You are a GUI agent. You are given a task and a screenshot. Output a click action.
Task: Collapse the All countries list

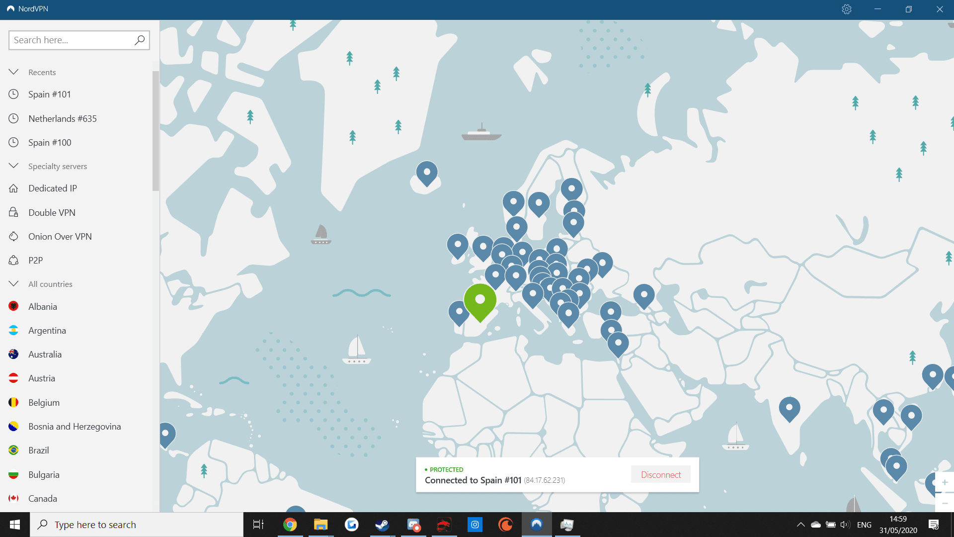13,284
